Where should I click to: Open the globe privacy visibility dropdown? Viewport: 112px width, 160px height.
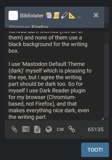click(49, 129)
